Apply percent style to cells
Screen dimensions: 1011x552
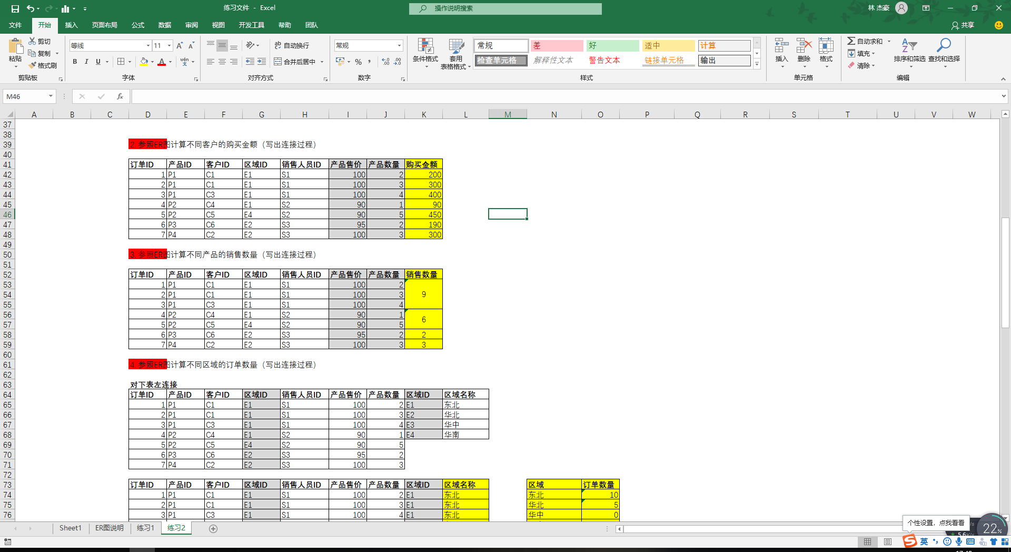pos(358,62)
